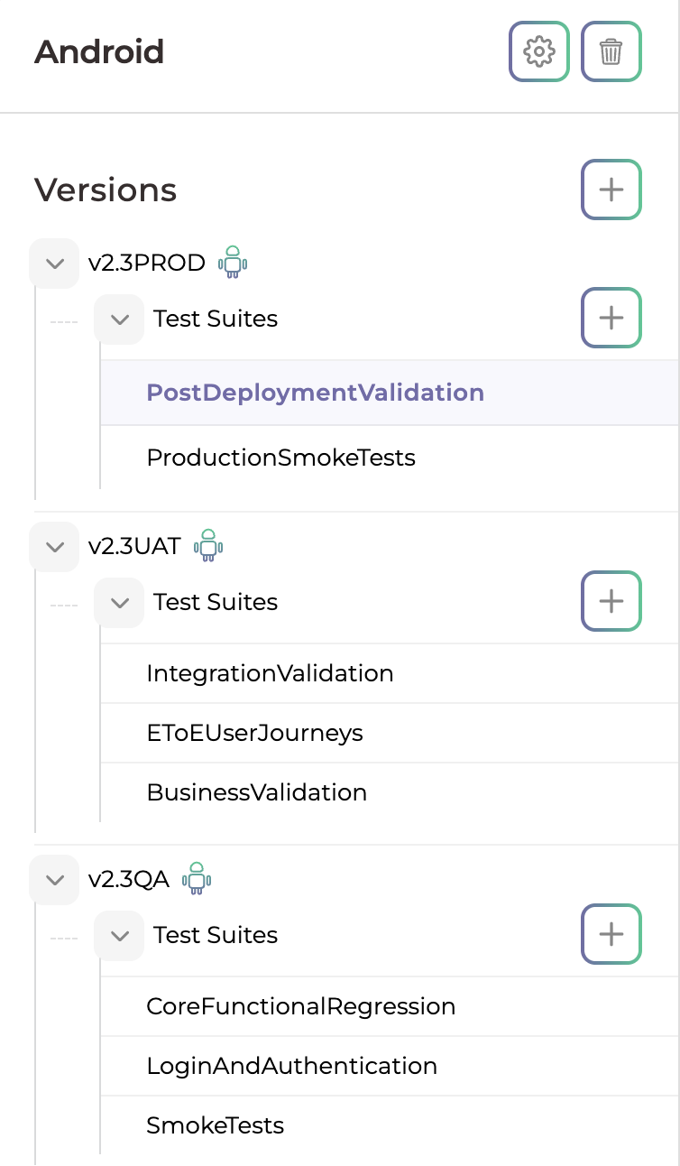Image resolution: width=680 pixels, height=1166 pixels.
Task: Open the LoginAndAuthentication suite
Action: [x=291, y=1066]
